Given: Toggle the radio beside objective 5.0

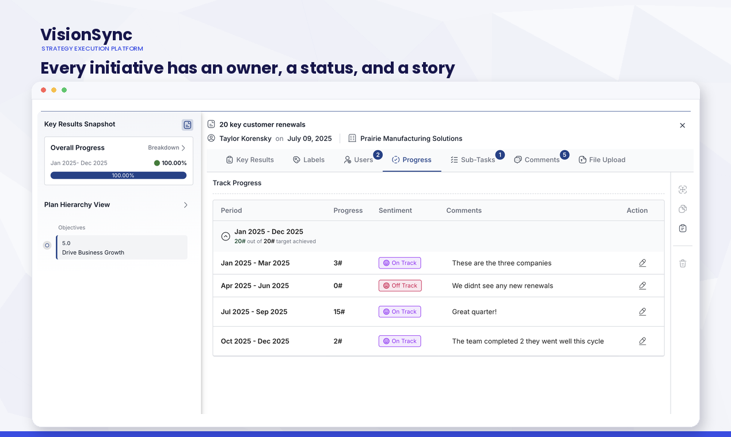Looking at the screenshot, I should [47, 246].
